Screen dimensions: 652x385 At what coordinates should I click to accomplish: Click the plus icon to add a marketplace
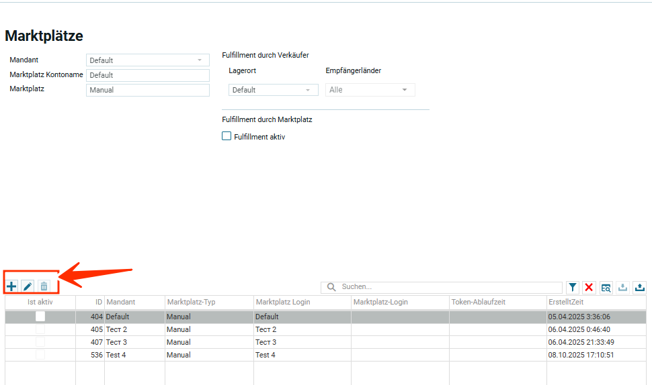click(x=11, y=286)
